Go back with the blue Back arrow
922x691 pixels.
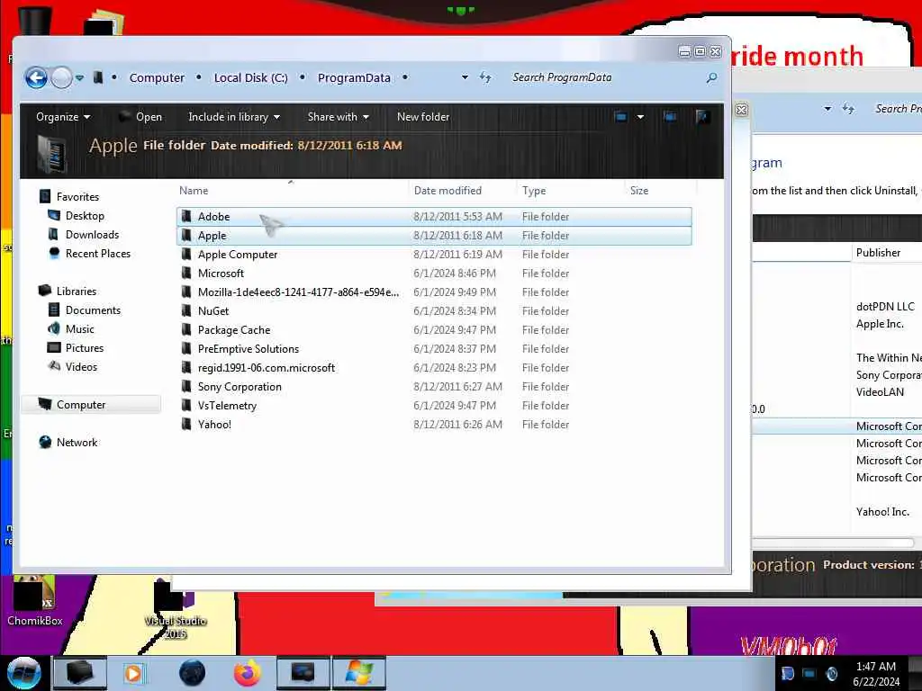point(36,77)
